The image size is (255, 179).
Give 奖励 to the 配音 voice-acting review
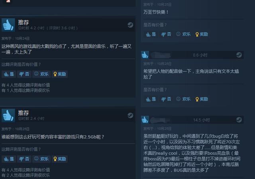click(202, 99)
